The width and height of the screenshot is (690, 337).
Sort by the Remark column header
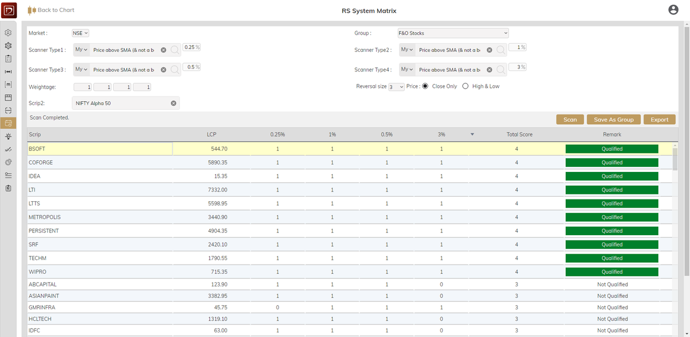[612, 135]
